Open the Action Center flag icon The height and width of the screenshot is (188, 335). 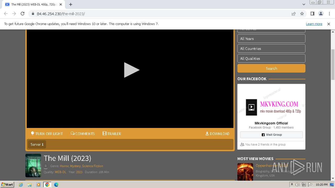310,185
